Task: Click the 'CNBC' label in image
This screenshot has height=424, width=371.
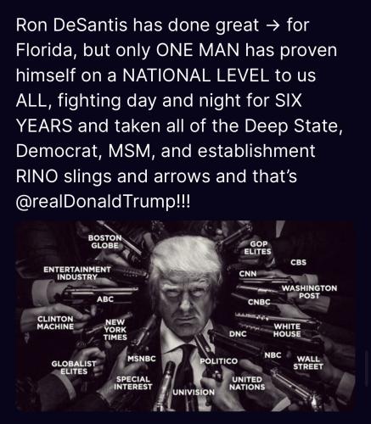Action: [259, 302]
